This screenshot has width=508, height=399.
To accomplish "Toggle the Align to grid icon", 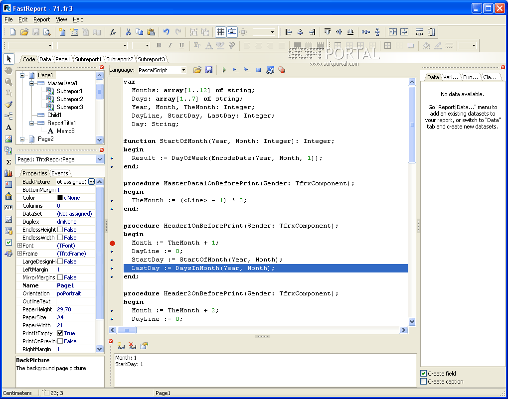I will point(232,32).
